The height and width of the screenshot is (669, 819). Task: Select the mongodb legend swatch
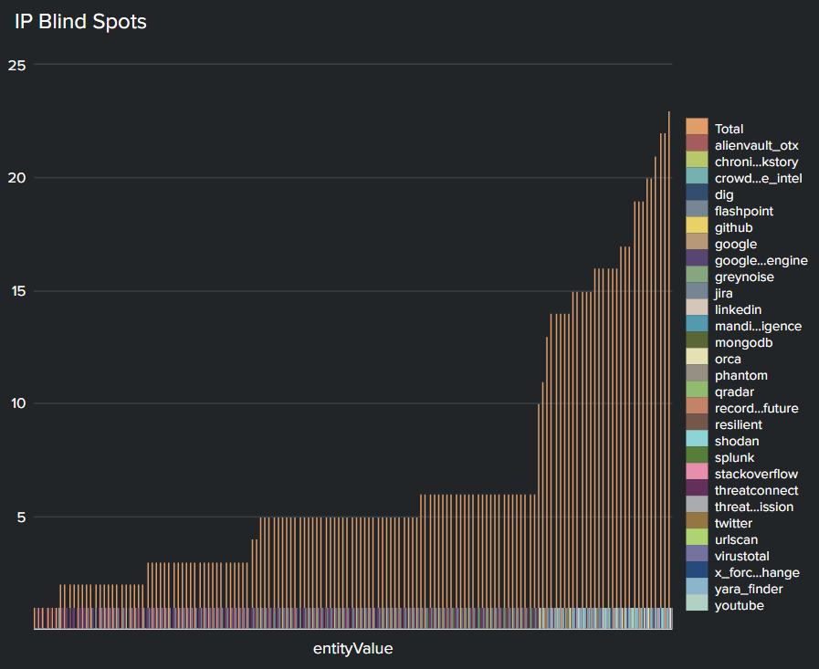click(697, 340)
